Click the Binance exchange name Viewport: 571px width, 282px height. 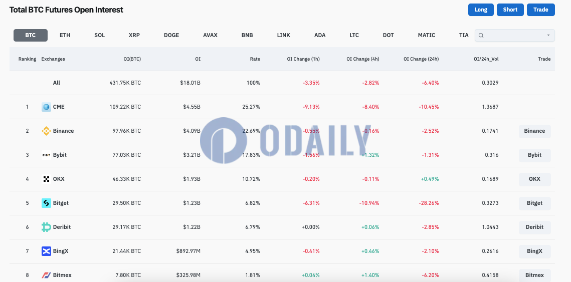pyautogui.click(x=63, y=131)
